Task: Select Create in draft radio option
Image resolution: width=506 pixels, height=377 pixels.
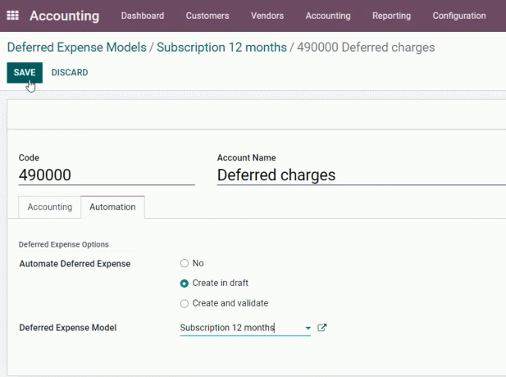Action: (185, 283)
